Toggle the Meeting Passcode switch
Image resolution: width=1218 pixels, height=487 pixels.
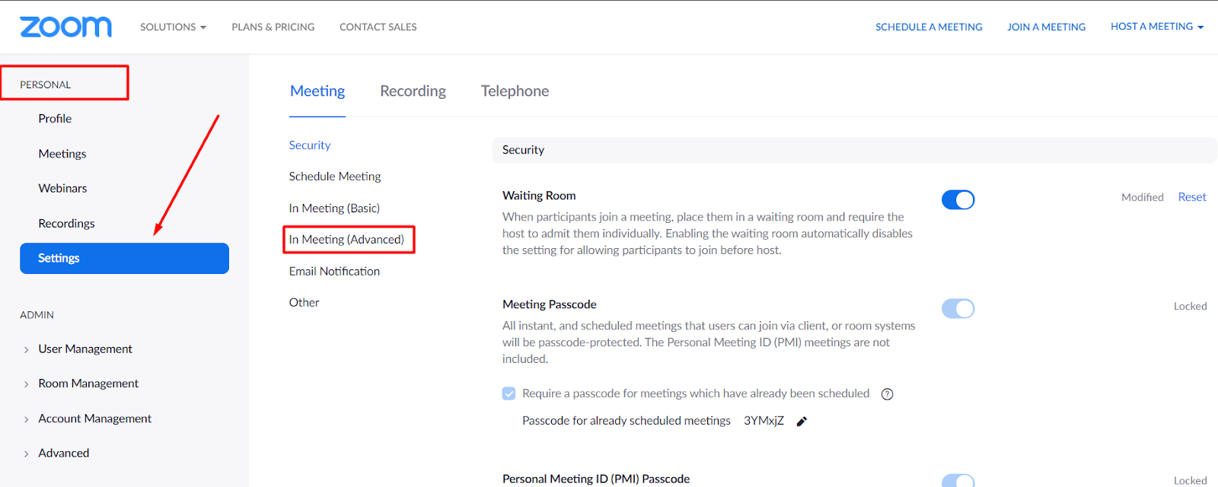pos(958,308)
